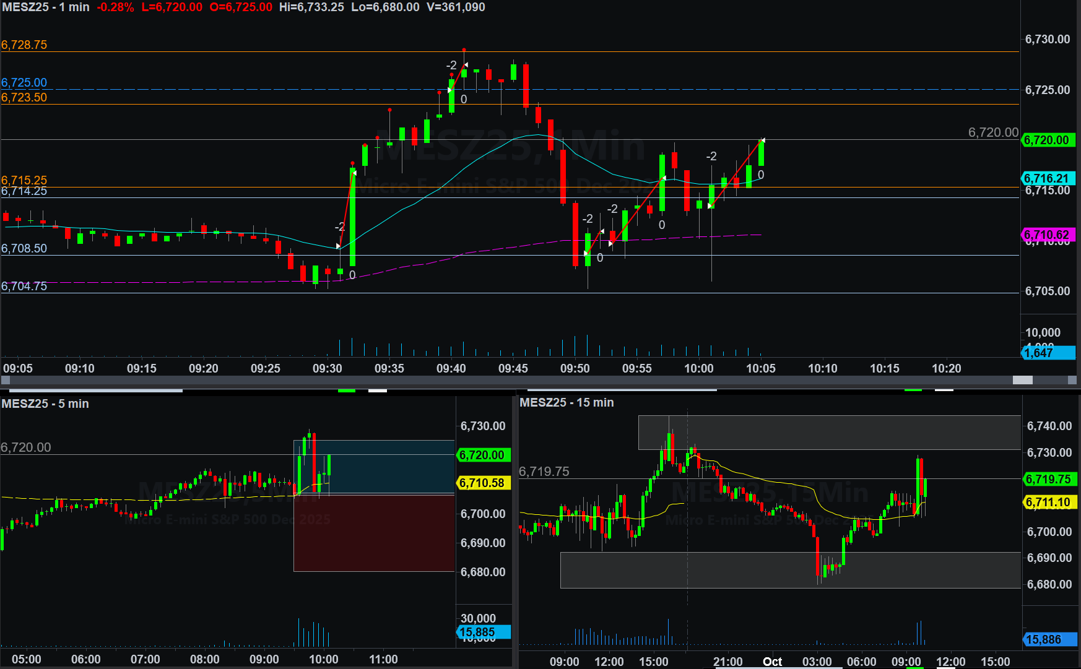The height and width of the screenshot is (669, 1081).
Task: Select the orange 6,728.75 price line label
Action: point(24,45)
